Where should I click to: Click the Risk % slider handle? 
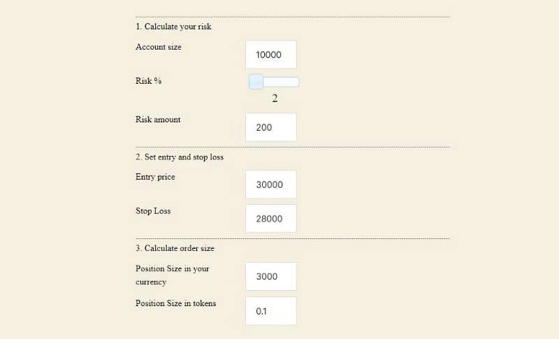tap(256, 82)
